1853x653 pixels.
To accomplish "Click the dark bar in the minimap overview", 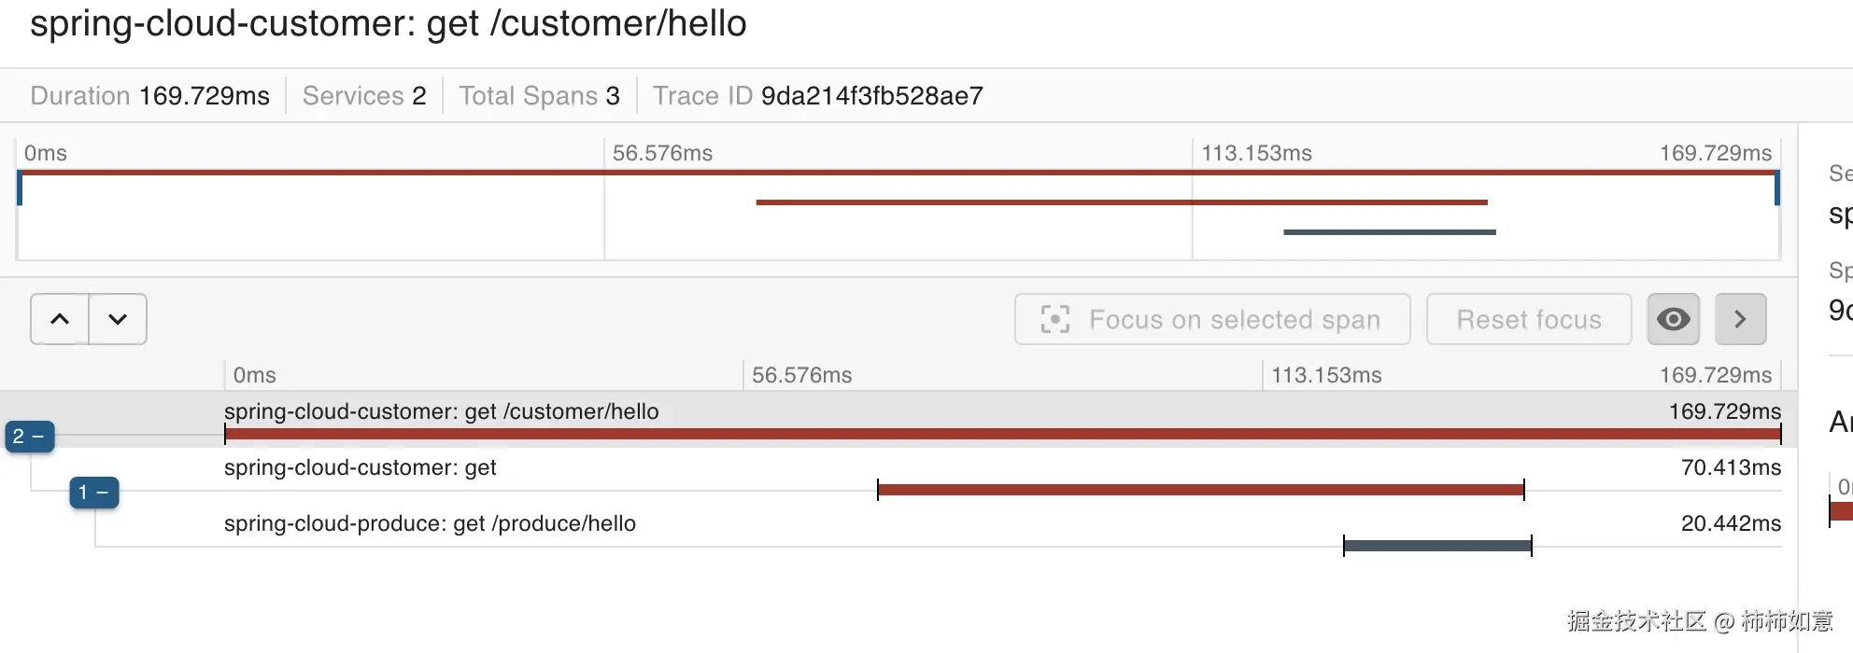I will coord(1389,232).
